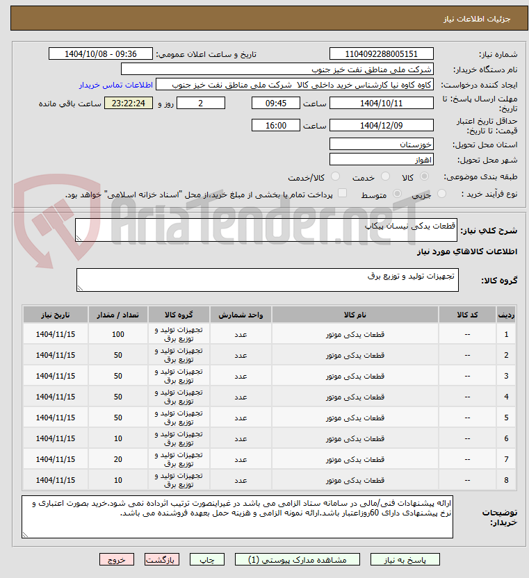Click the response deadline time 09:45

[x=276, y=104]
